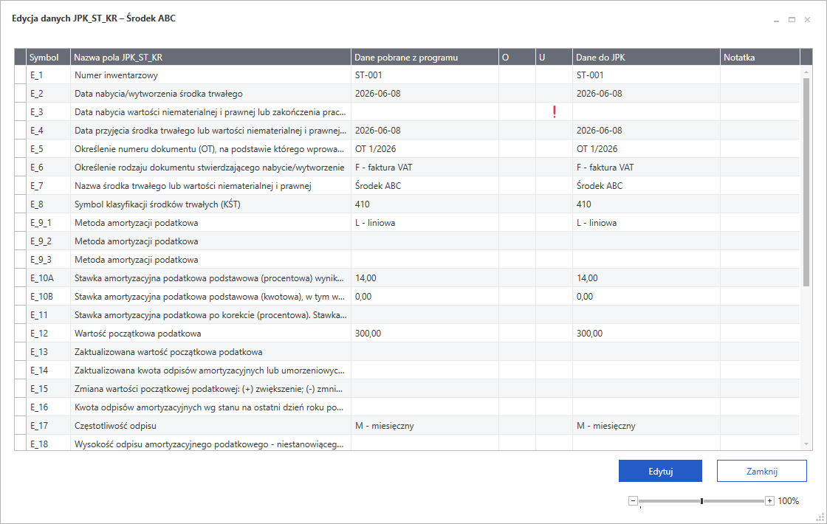Click the Dane do JPK column header
The height and width of the screenshot is (524, 827).
pyautogui.click(x=646, y=57)
